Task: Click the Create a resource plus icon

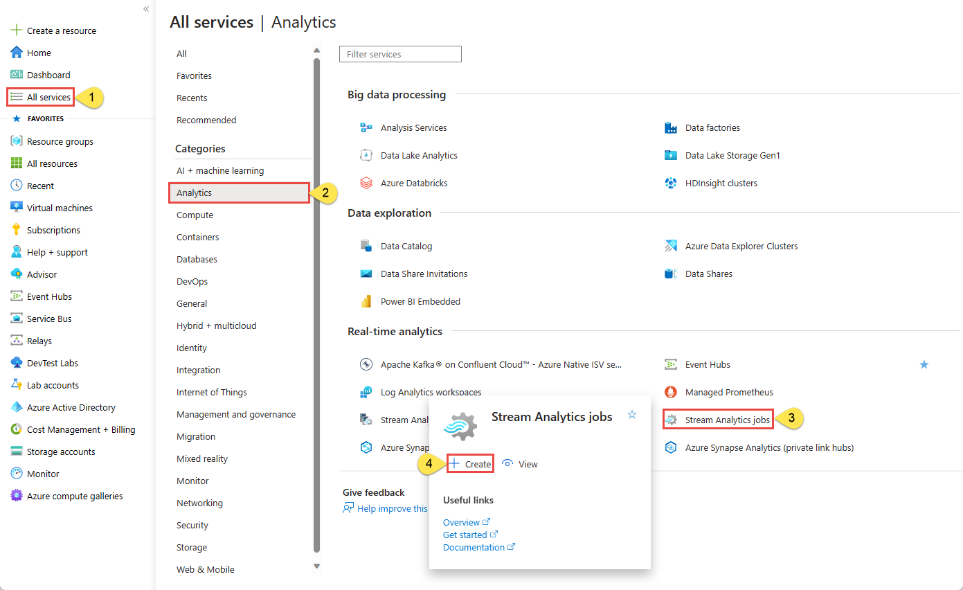Action: (17, 30)
